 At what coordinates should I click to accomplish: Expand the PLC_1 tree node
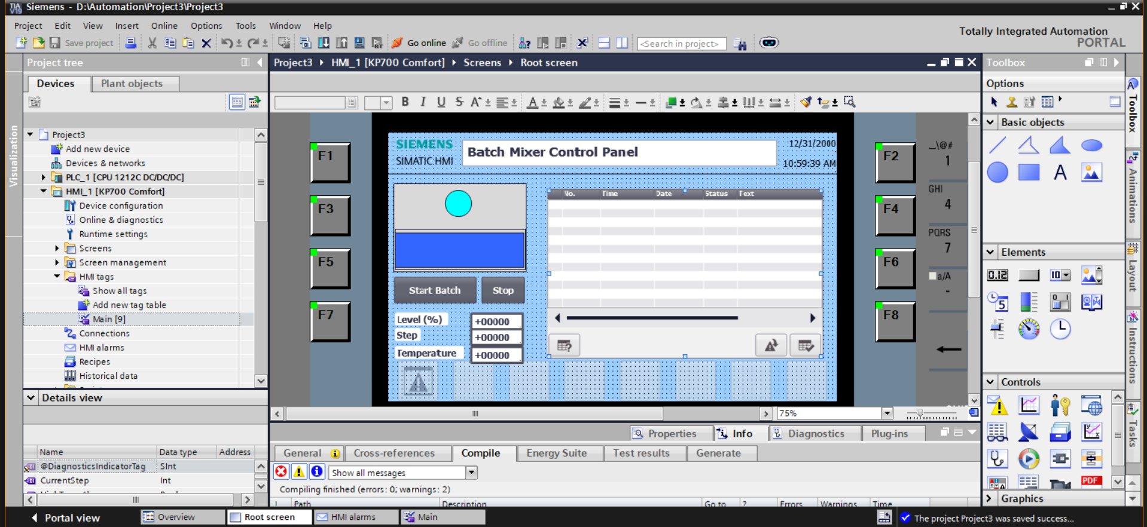(x=44, y=177)
